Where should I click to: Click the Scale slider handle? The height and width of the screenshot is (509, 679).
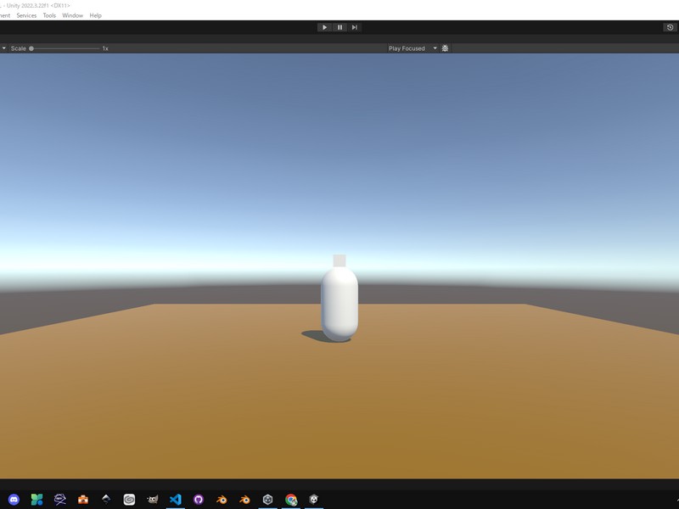31,48
